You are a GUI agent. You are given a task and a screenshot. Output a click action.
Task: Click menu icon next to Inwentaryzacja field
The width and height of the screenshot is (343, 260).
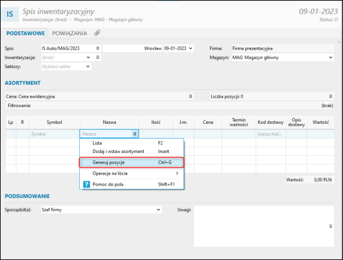pos(98,58)
